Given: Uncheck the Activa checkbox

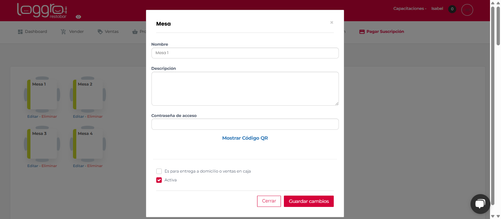Looking at the screenshot, I should 159,180.
